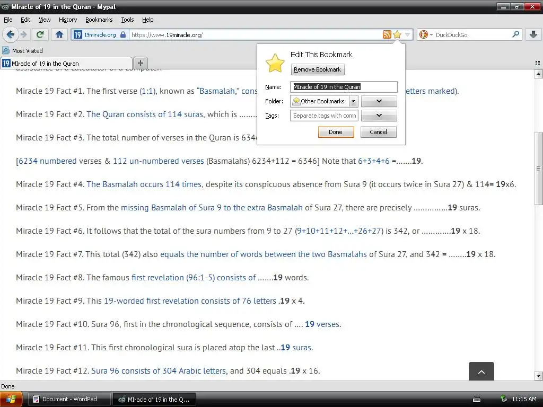Open link The Basmalah occurs 114 times
This screenshot has width=543, height=407.
(x=144, y=184)
